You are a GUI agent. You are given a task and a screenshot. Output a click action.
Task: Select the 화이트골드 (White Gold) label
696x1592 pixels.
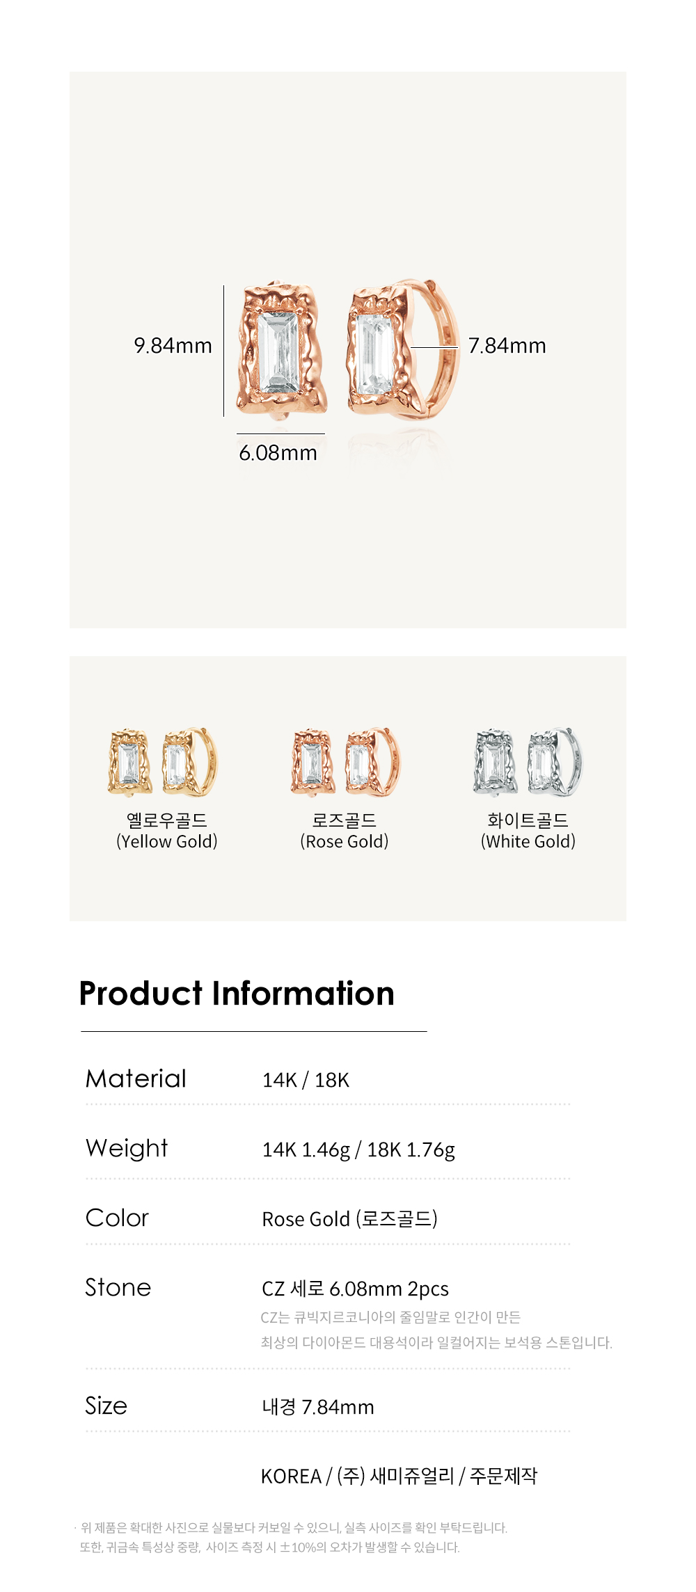[528, 831]
